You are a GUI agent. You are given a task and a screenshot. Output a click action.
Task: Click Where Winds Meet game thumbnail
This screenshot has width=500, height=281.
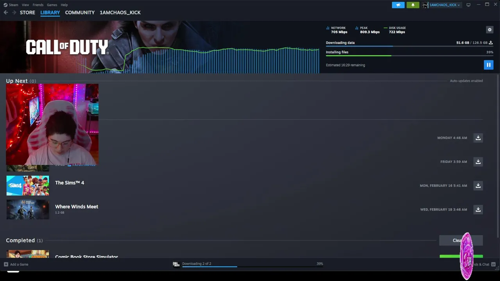(28, 210)
